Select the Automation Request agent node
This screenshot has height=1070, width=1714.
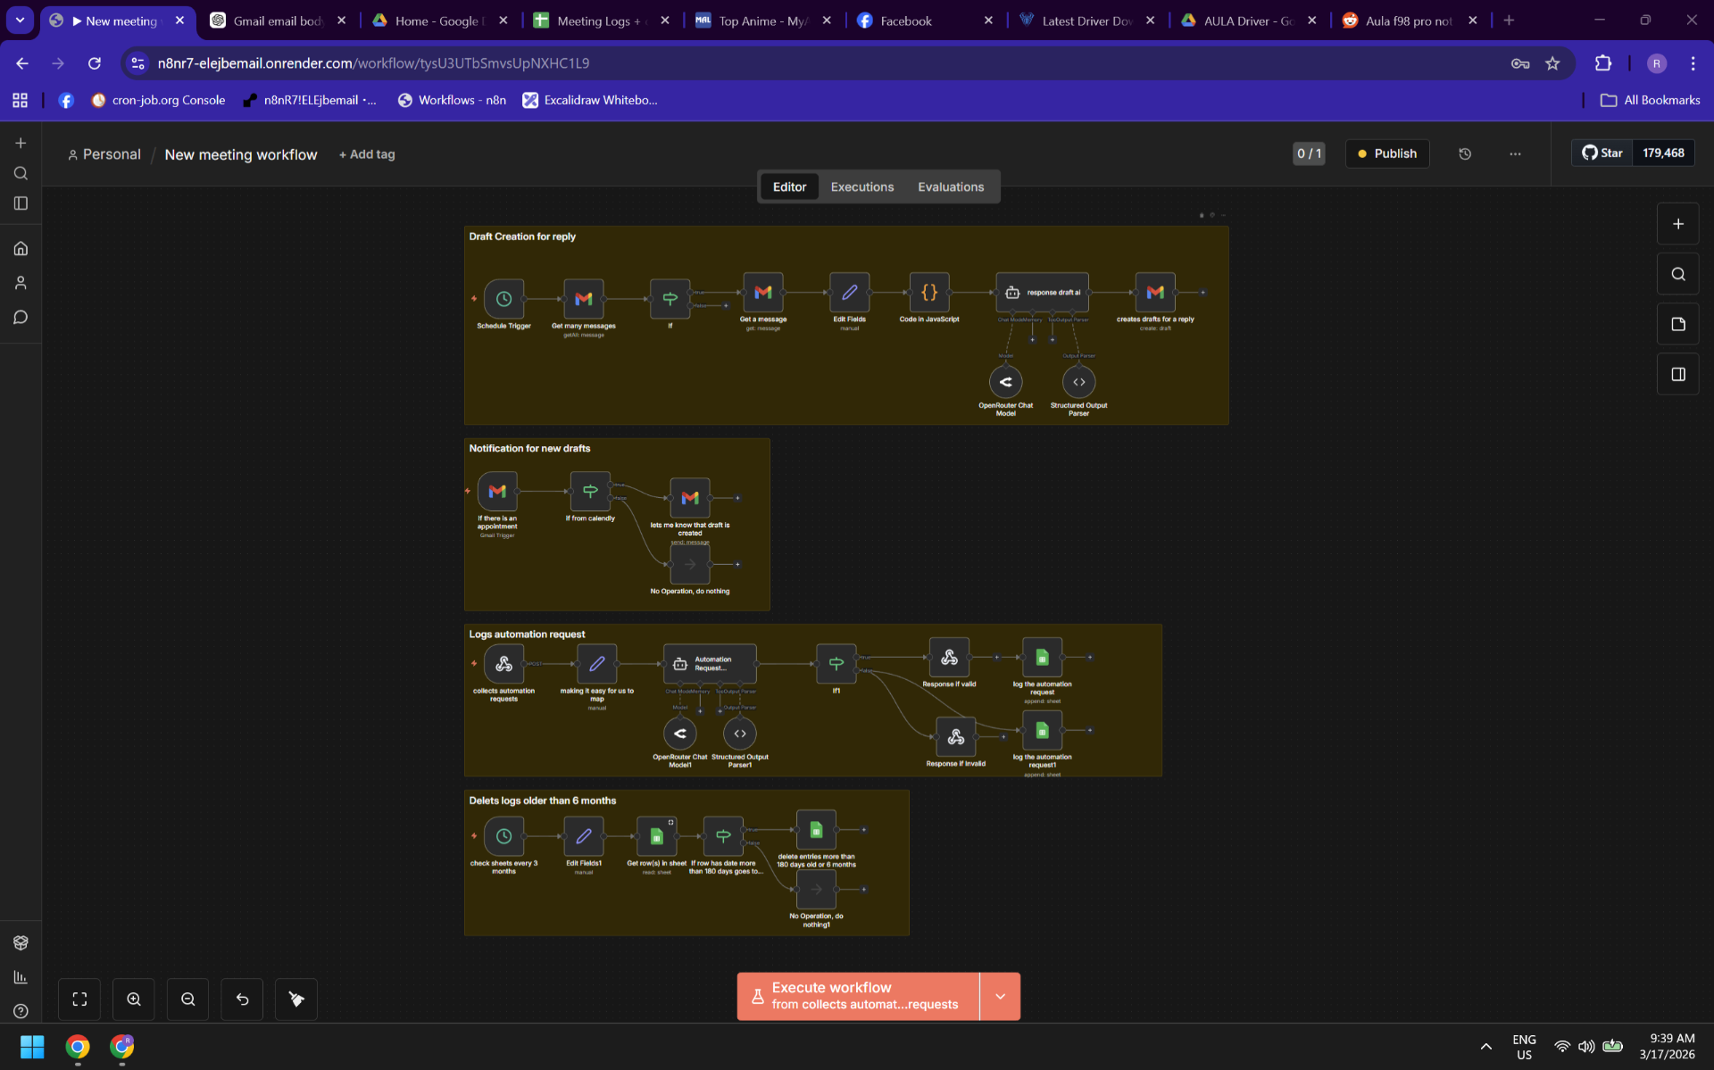pyautogui.click(x=710, y=664)
